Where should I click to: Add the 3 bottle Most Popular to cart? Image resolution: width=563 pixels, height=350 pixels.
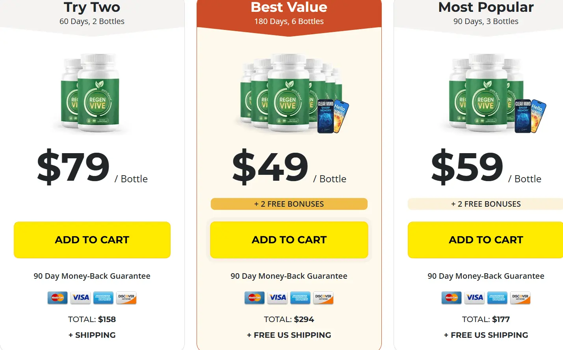(485, 240)
